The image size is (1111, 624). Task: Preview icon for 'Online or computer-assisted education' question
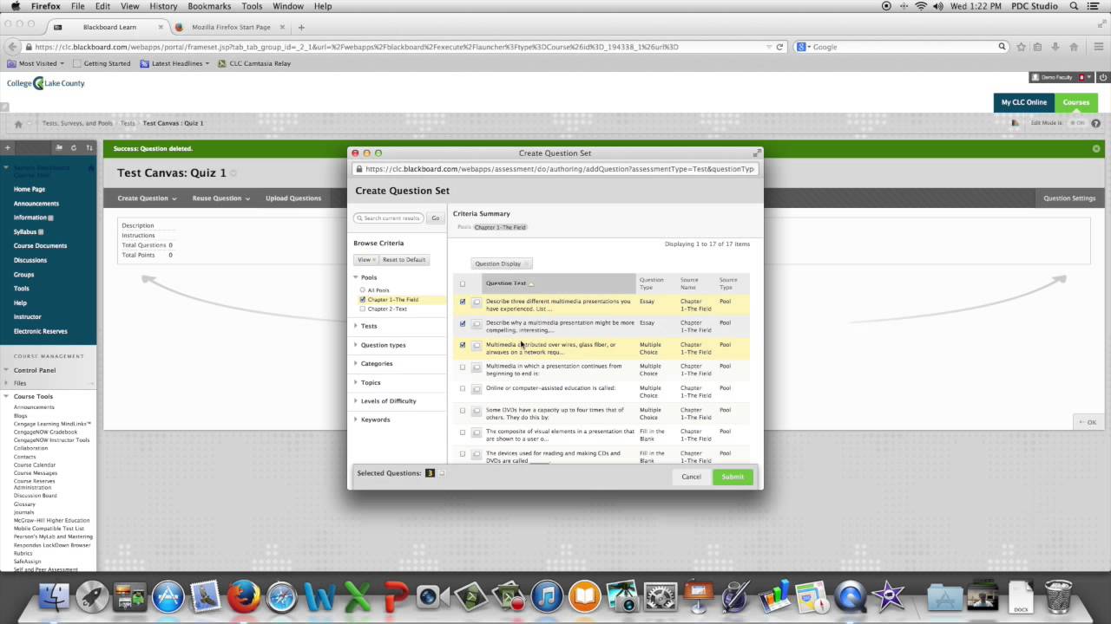(476, 388)
